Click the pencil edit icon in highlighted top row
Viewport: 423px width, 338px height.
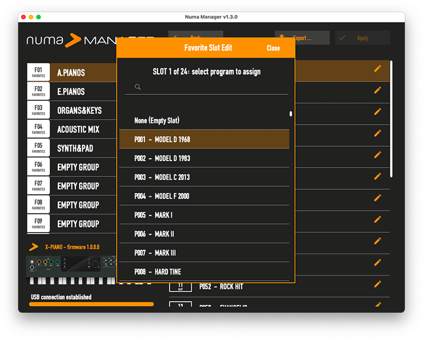pos(377,68)
